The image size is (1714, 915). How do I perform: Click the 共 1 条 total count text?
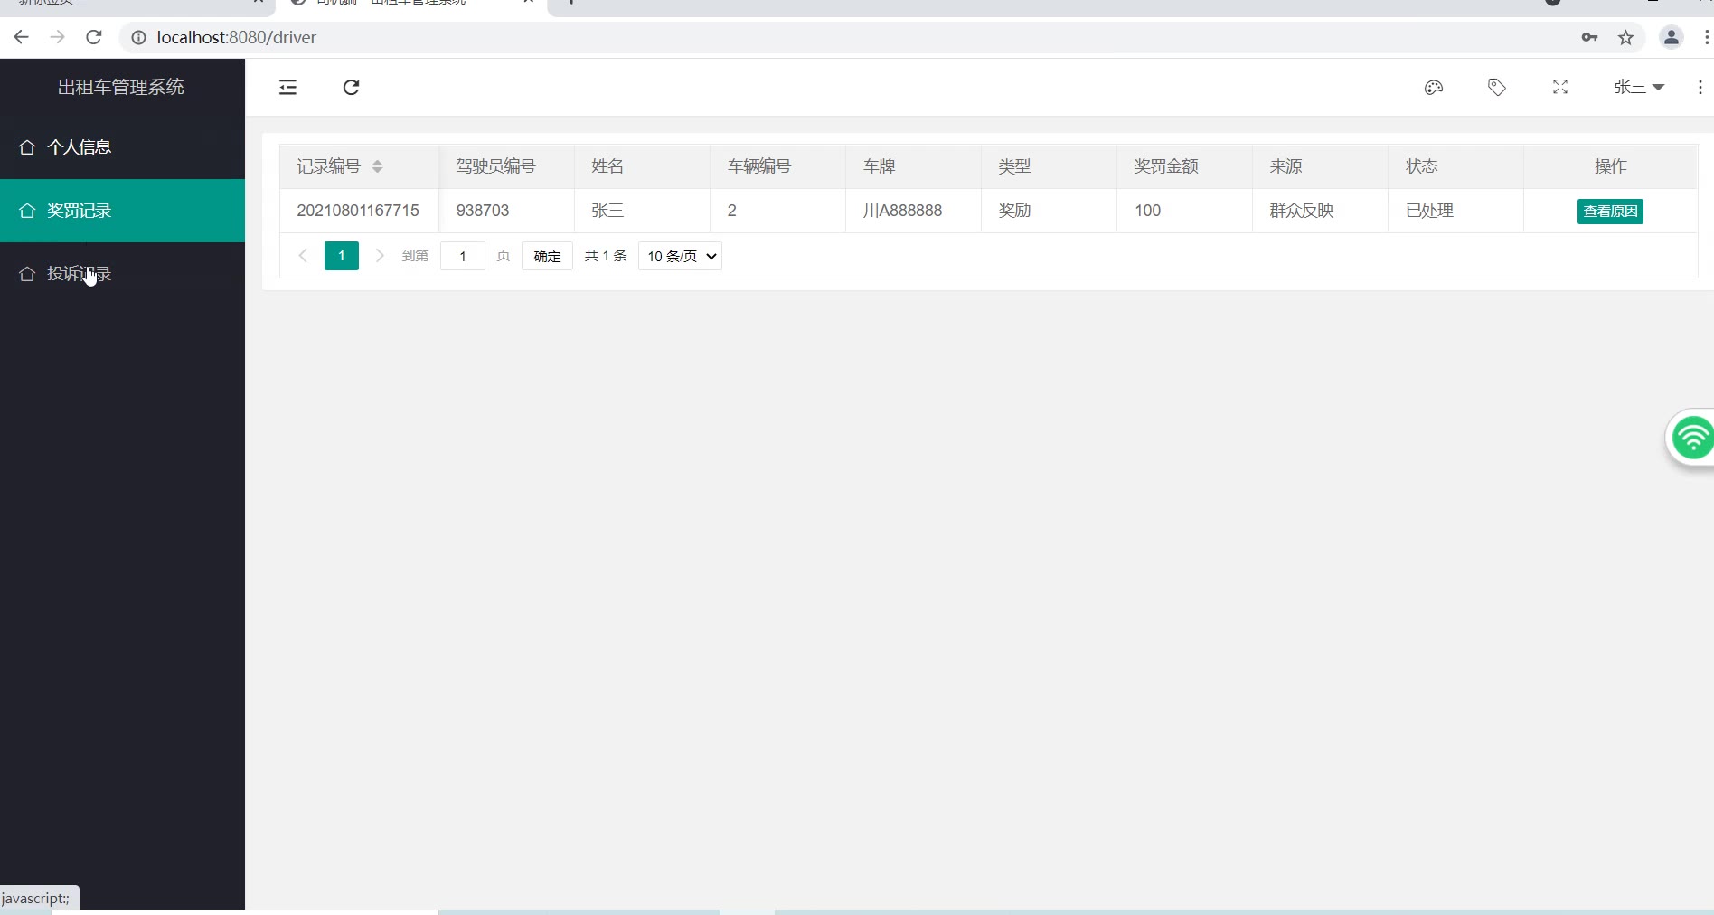pos(606,256)
